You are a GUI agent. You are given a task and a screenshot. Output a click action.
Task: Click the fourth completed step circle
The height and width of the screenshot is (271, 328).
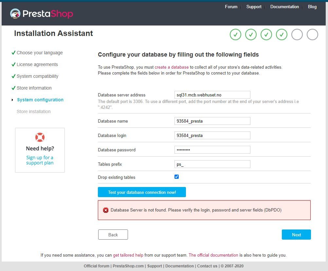pos(282,34)
